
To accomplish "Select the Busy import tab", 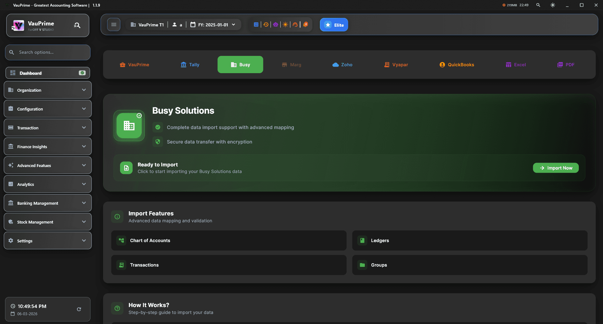I will click(x=240, y=65).
